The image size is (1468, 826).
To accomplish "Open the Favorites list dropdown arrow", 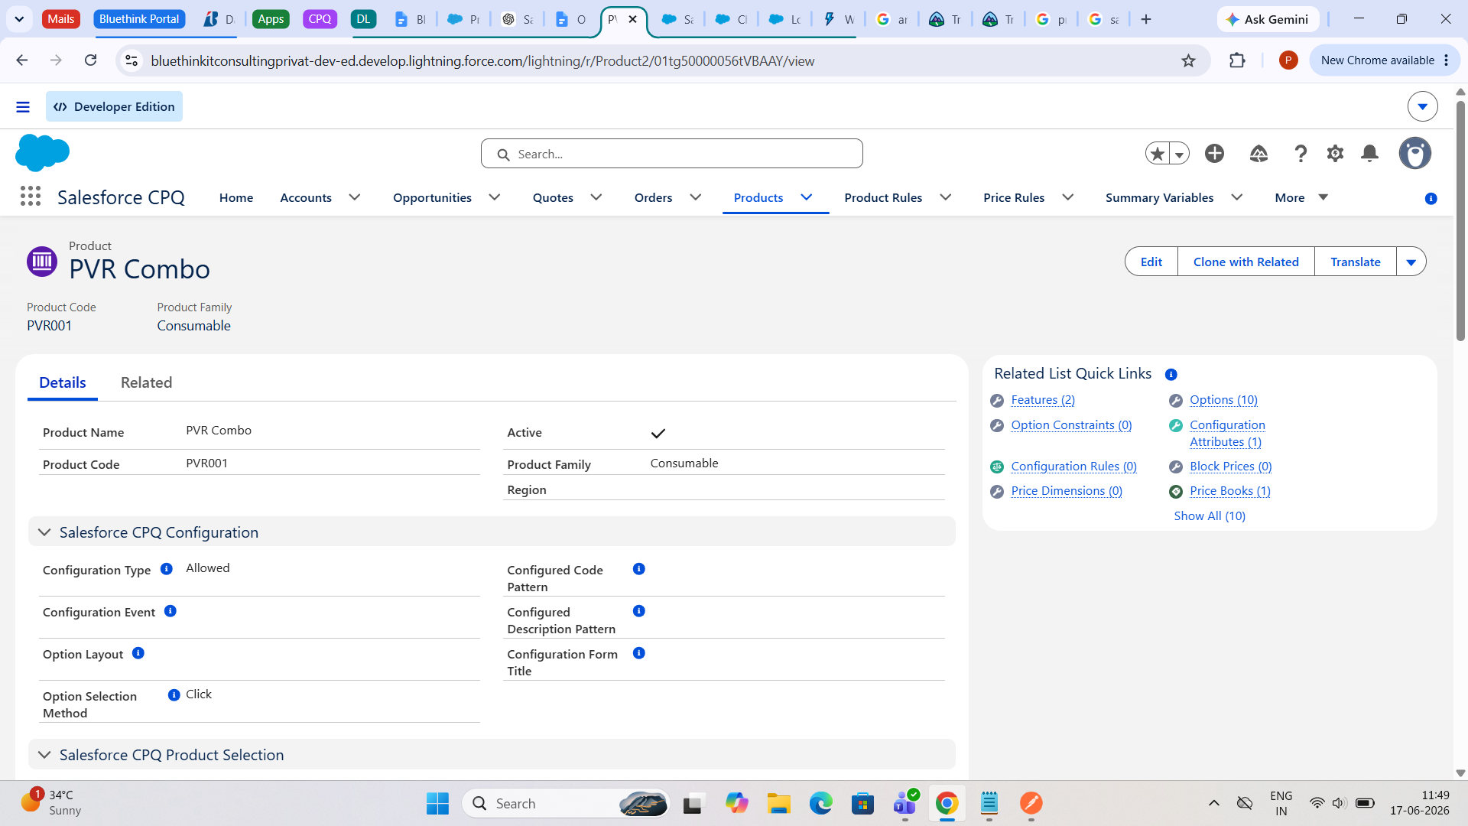I will pos(1180,154).
